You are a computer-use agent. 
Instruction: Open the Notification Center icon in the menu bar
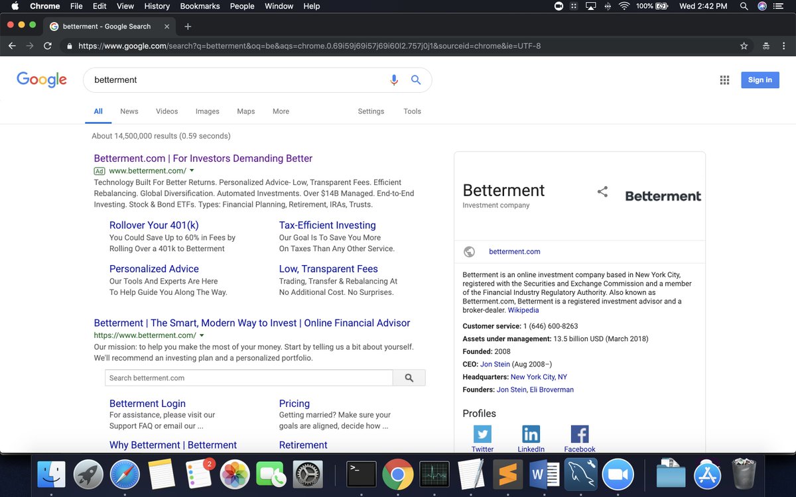(x=780, y=6)
